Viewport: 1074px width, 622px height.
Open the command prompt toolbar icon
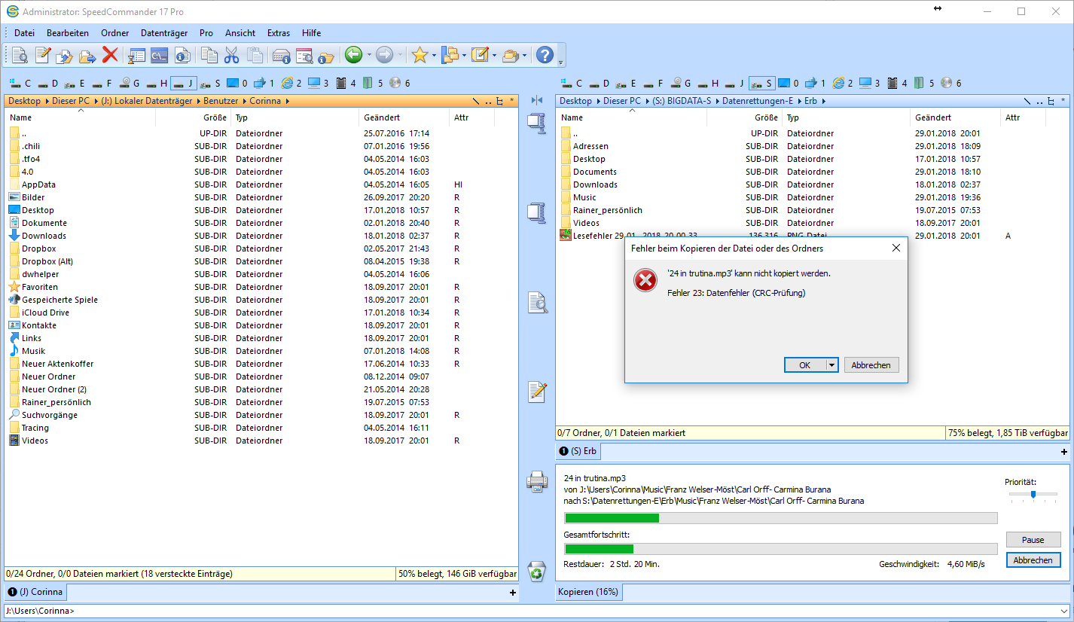click(x=159, y=55)
